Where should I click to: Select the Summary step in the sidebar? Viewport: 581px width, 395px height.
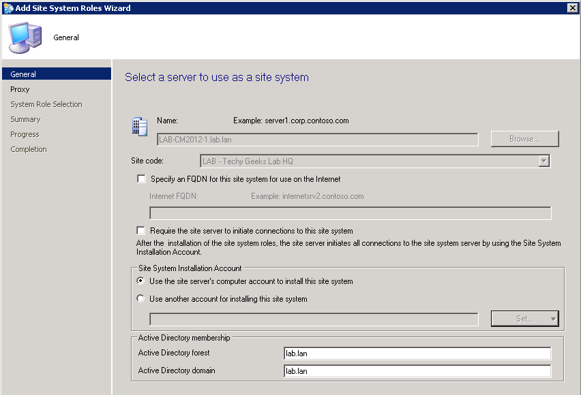click(x=25, y=119)
